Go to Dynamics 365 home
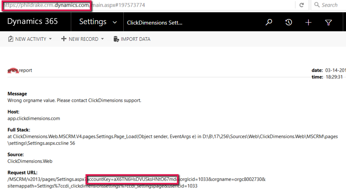The height and width of the screenshot is (194, 346). pyautogui.click(x=33, y=21)
